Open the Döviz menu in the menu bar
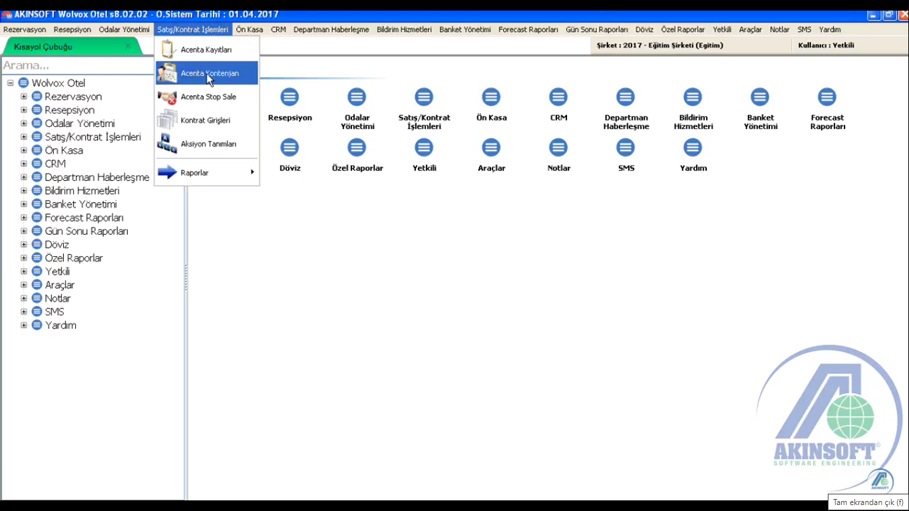Screen dimensions: 909x511 point(644,29)
